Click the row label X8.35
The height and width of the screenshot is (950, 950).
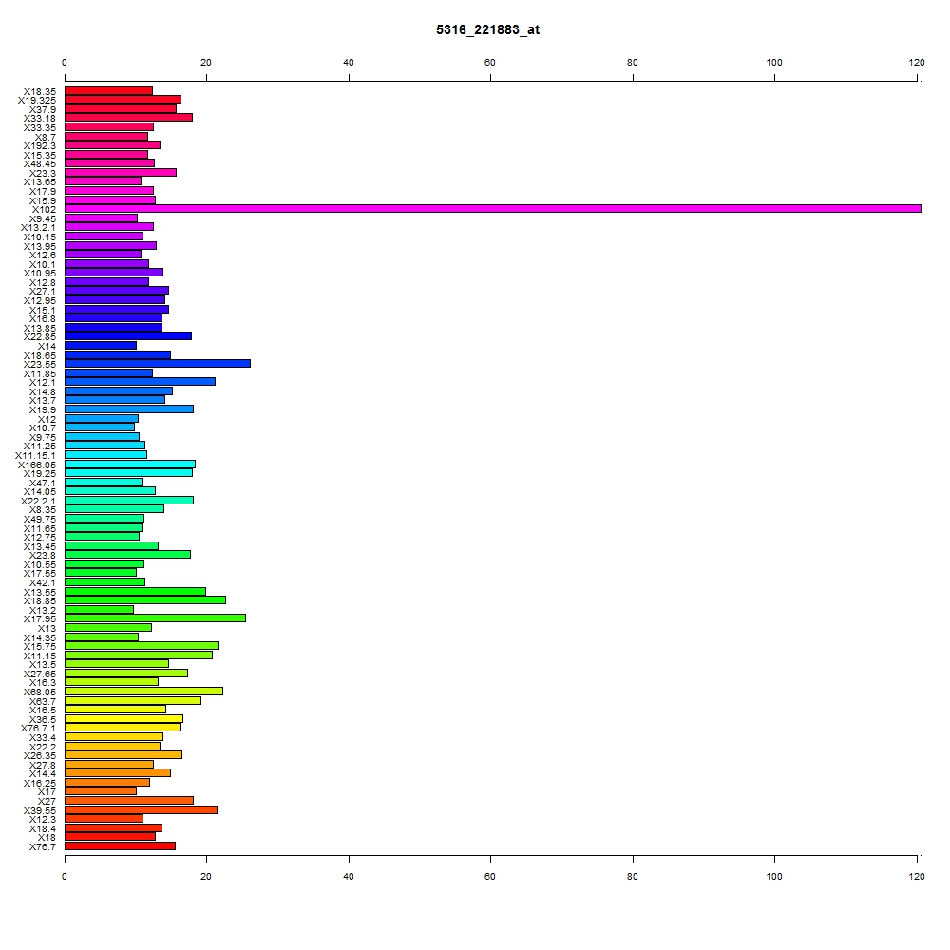coord(43,509)
